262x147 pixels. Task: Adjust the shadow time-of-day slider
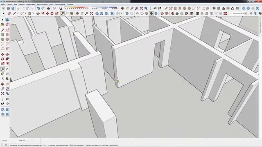[x=105, y=8]
